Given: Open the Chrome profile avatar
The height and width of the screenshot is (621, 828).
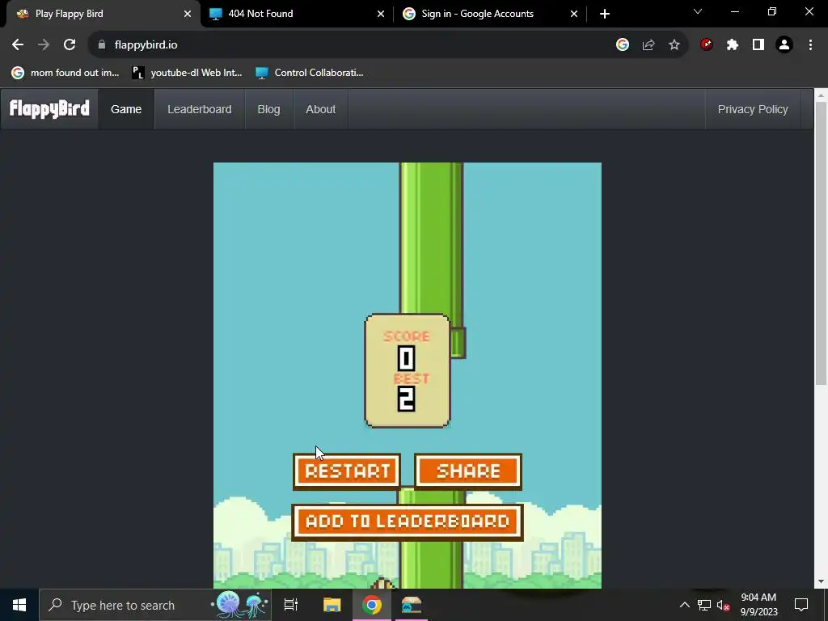Looking at the screenshot, I should pos(784,45).
